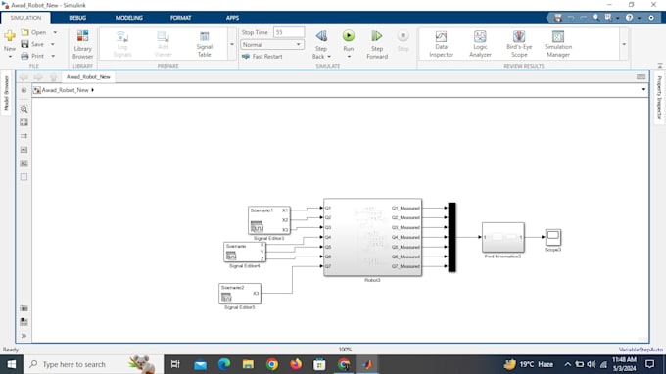Select the Signal Editor5 block

pos(240,294)
